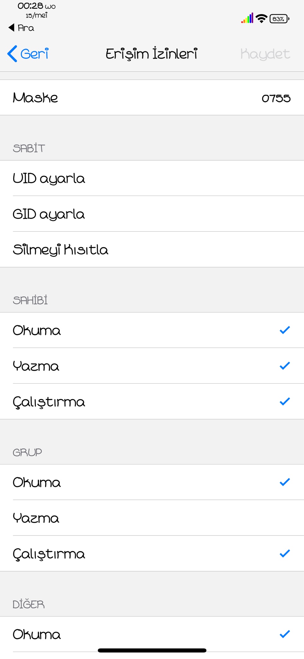This screenshot has height=659, width=304.
Task: Toggle Silmeyi Kısıtla sticky option
Action: click(x=152, y=250)
